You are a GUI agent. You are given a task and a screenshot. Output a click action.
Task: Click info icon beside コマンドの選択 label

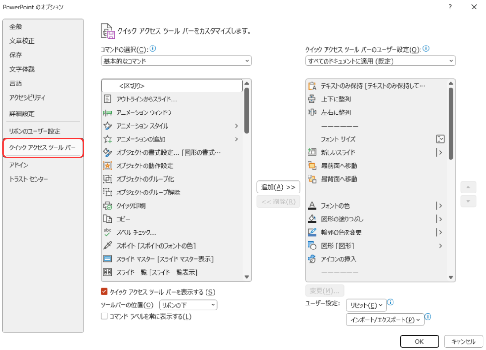pyautogui.click(x=152, y=49)
